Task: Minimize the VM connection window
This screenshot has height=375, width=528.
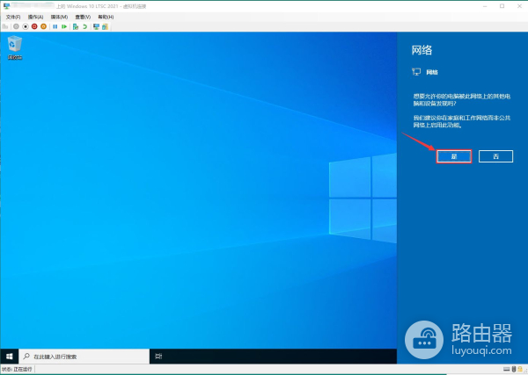Action: coord(485,6)
